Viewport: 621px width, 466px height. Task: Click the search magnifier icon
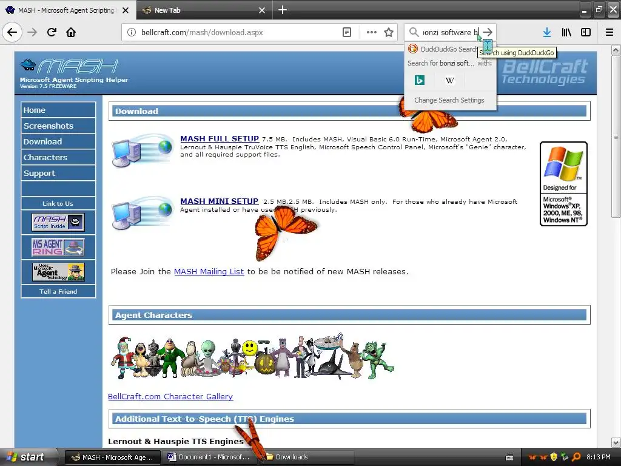[x=414, y=32]
